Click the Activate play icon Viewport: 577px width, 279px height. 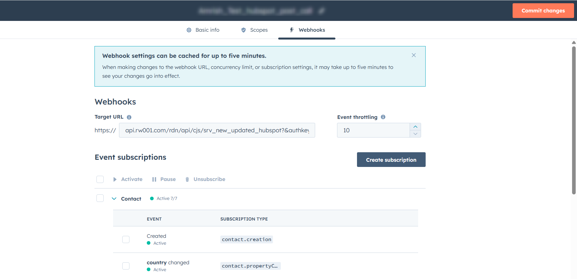click(115, 179)
